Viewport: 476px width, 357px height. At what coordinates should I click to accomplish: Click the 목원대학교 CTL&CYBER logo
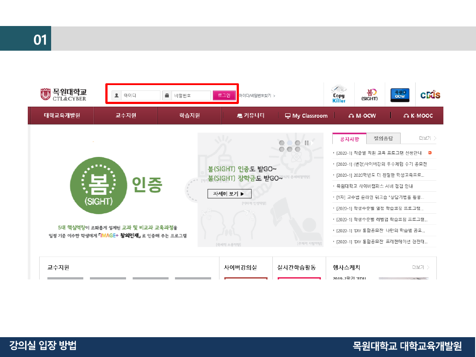click(x=63, y=94)
